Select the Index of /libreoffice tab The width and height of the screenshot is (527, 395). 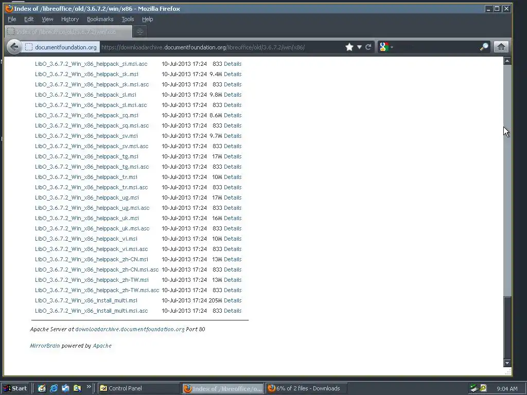pos(68,31)
